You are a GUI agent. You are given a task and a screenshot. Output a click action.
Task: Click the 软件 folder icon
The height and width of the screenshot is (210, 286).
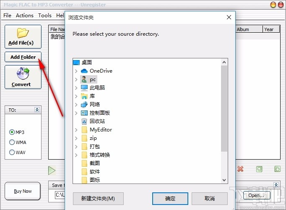84,172
